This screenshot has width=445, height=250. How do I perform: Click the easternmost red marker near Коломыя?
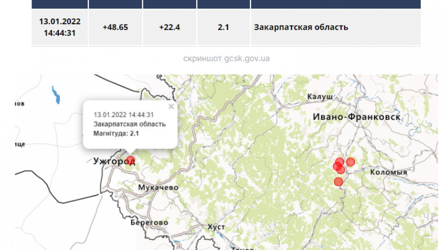tap(350, 162)
